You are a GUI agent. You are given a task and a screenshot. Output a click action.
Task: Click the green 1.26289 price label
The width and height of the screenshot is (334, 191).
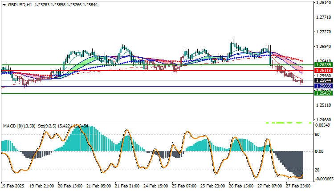point(324,65)
